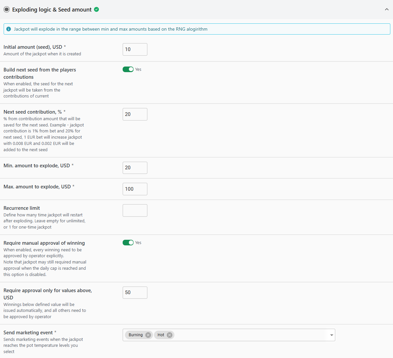Click the RNG algorithm info banner text
393x358 pixels.
(x=110, y=29)
